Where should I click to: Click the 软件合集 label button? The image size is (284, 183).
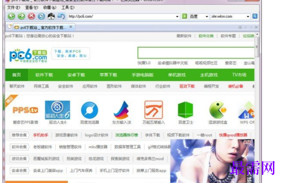coord(19,147)
